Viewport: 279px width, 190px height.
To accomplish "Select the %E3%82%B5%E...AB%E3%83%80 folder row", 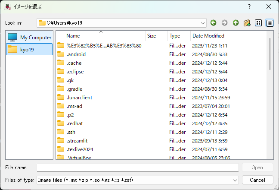I will (x=144, y=46).
